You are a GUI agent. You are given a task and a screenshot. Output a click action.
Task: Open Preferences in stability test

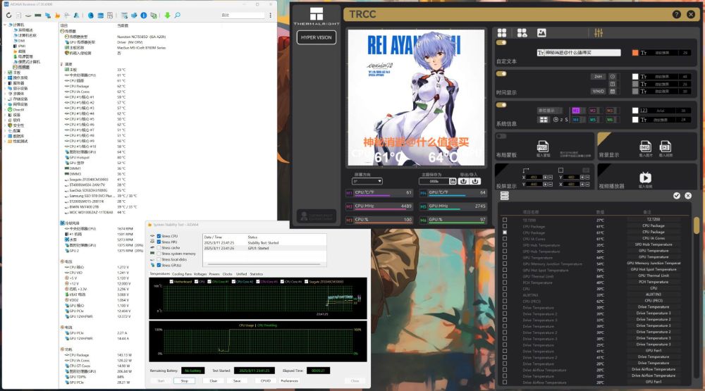click(289, 380)
